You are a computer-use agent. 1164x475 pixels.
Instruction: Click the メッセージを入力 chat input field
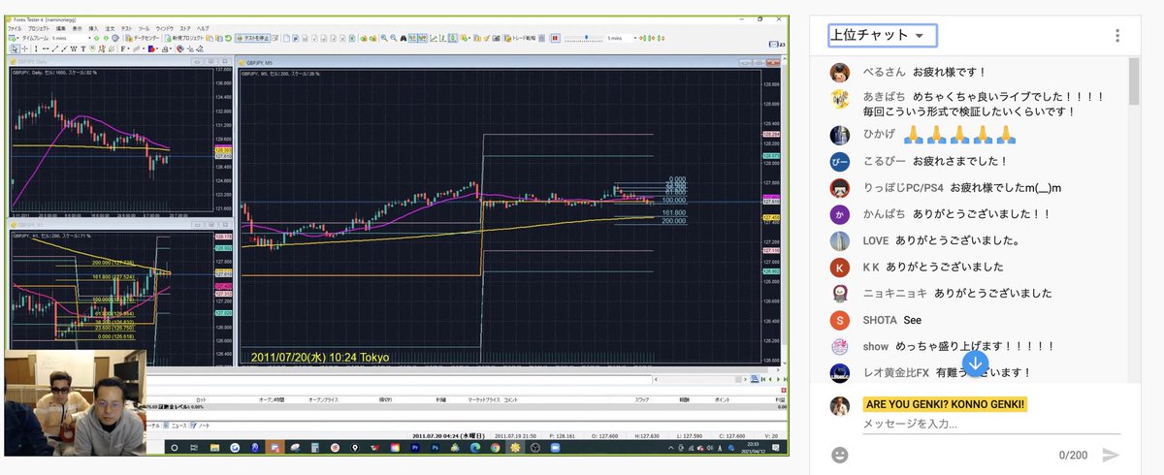pyautogui.click(x=991, y=424)
